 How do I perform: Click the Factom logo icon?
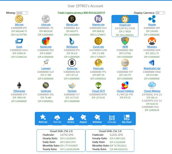point(72,86)
